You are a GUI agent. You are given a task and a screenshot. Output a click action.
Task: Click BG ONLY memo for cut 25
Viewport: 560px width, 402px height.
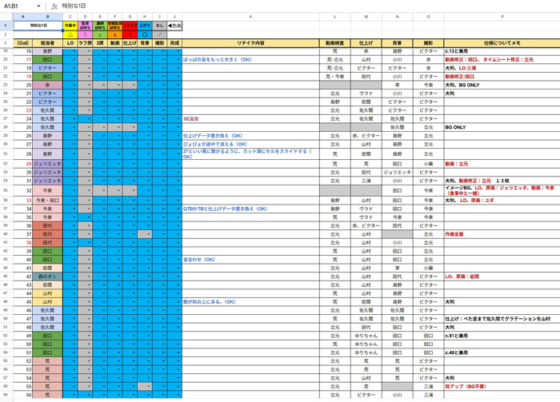click(455, 127)
